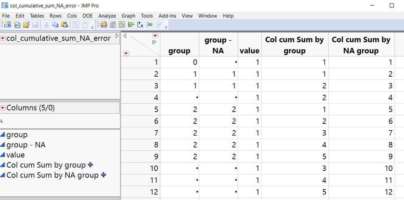Screen dimensions: 404x200
Task: Expand the Columns (5/0) red triangle menu
Action: click(3, 108)
